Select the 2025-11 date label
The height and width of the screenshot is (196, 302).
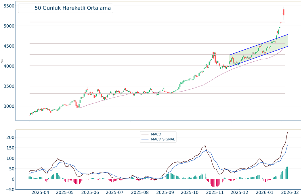tap(215, 192)
